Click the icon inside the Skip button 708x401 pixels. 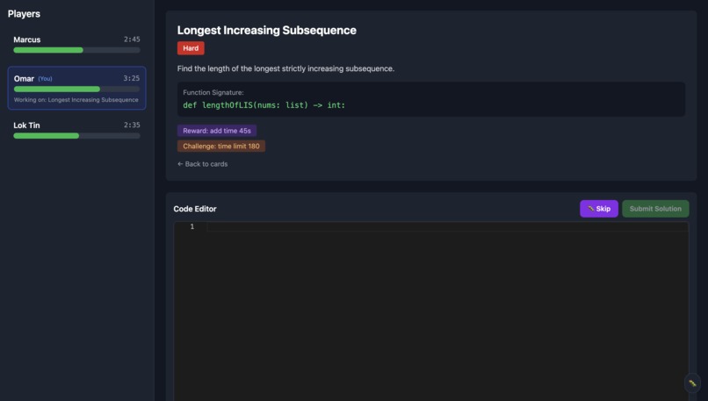[x=590, y=208]
